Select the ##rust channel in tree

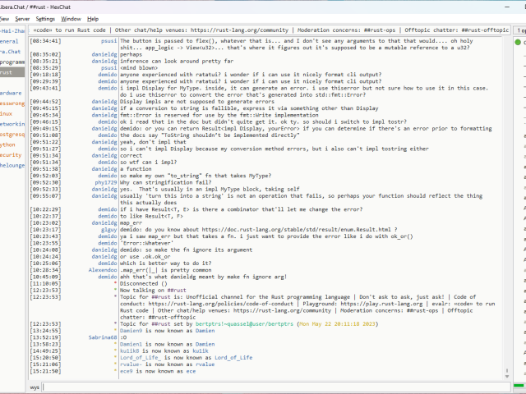pos(7,72)
